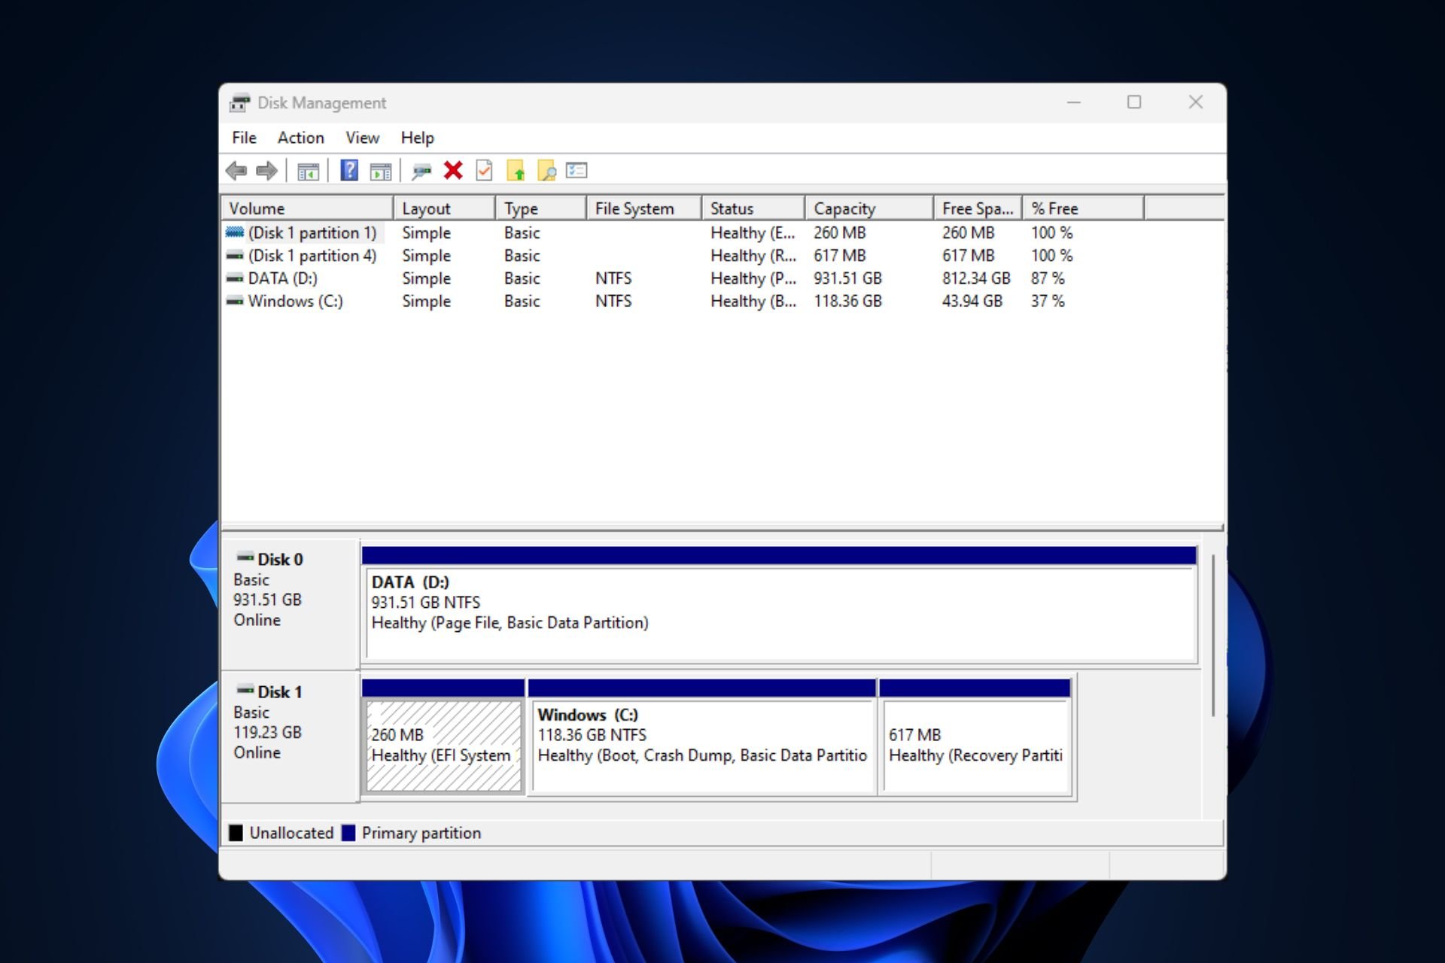Click the Windows C: partition block
Image resolution: width=1445 pixels, height=963 pixels.
(702, 737)
